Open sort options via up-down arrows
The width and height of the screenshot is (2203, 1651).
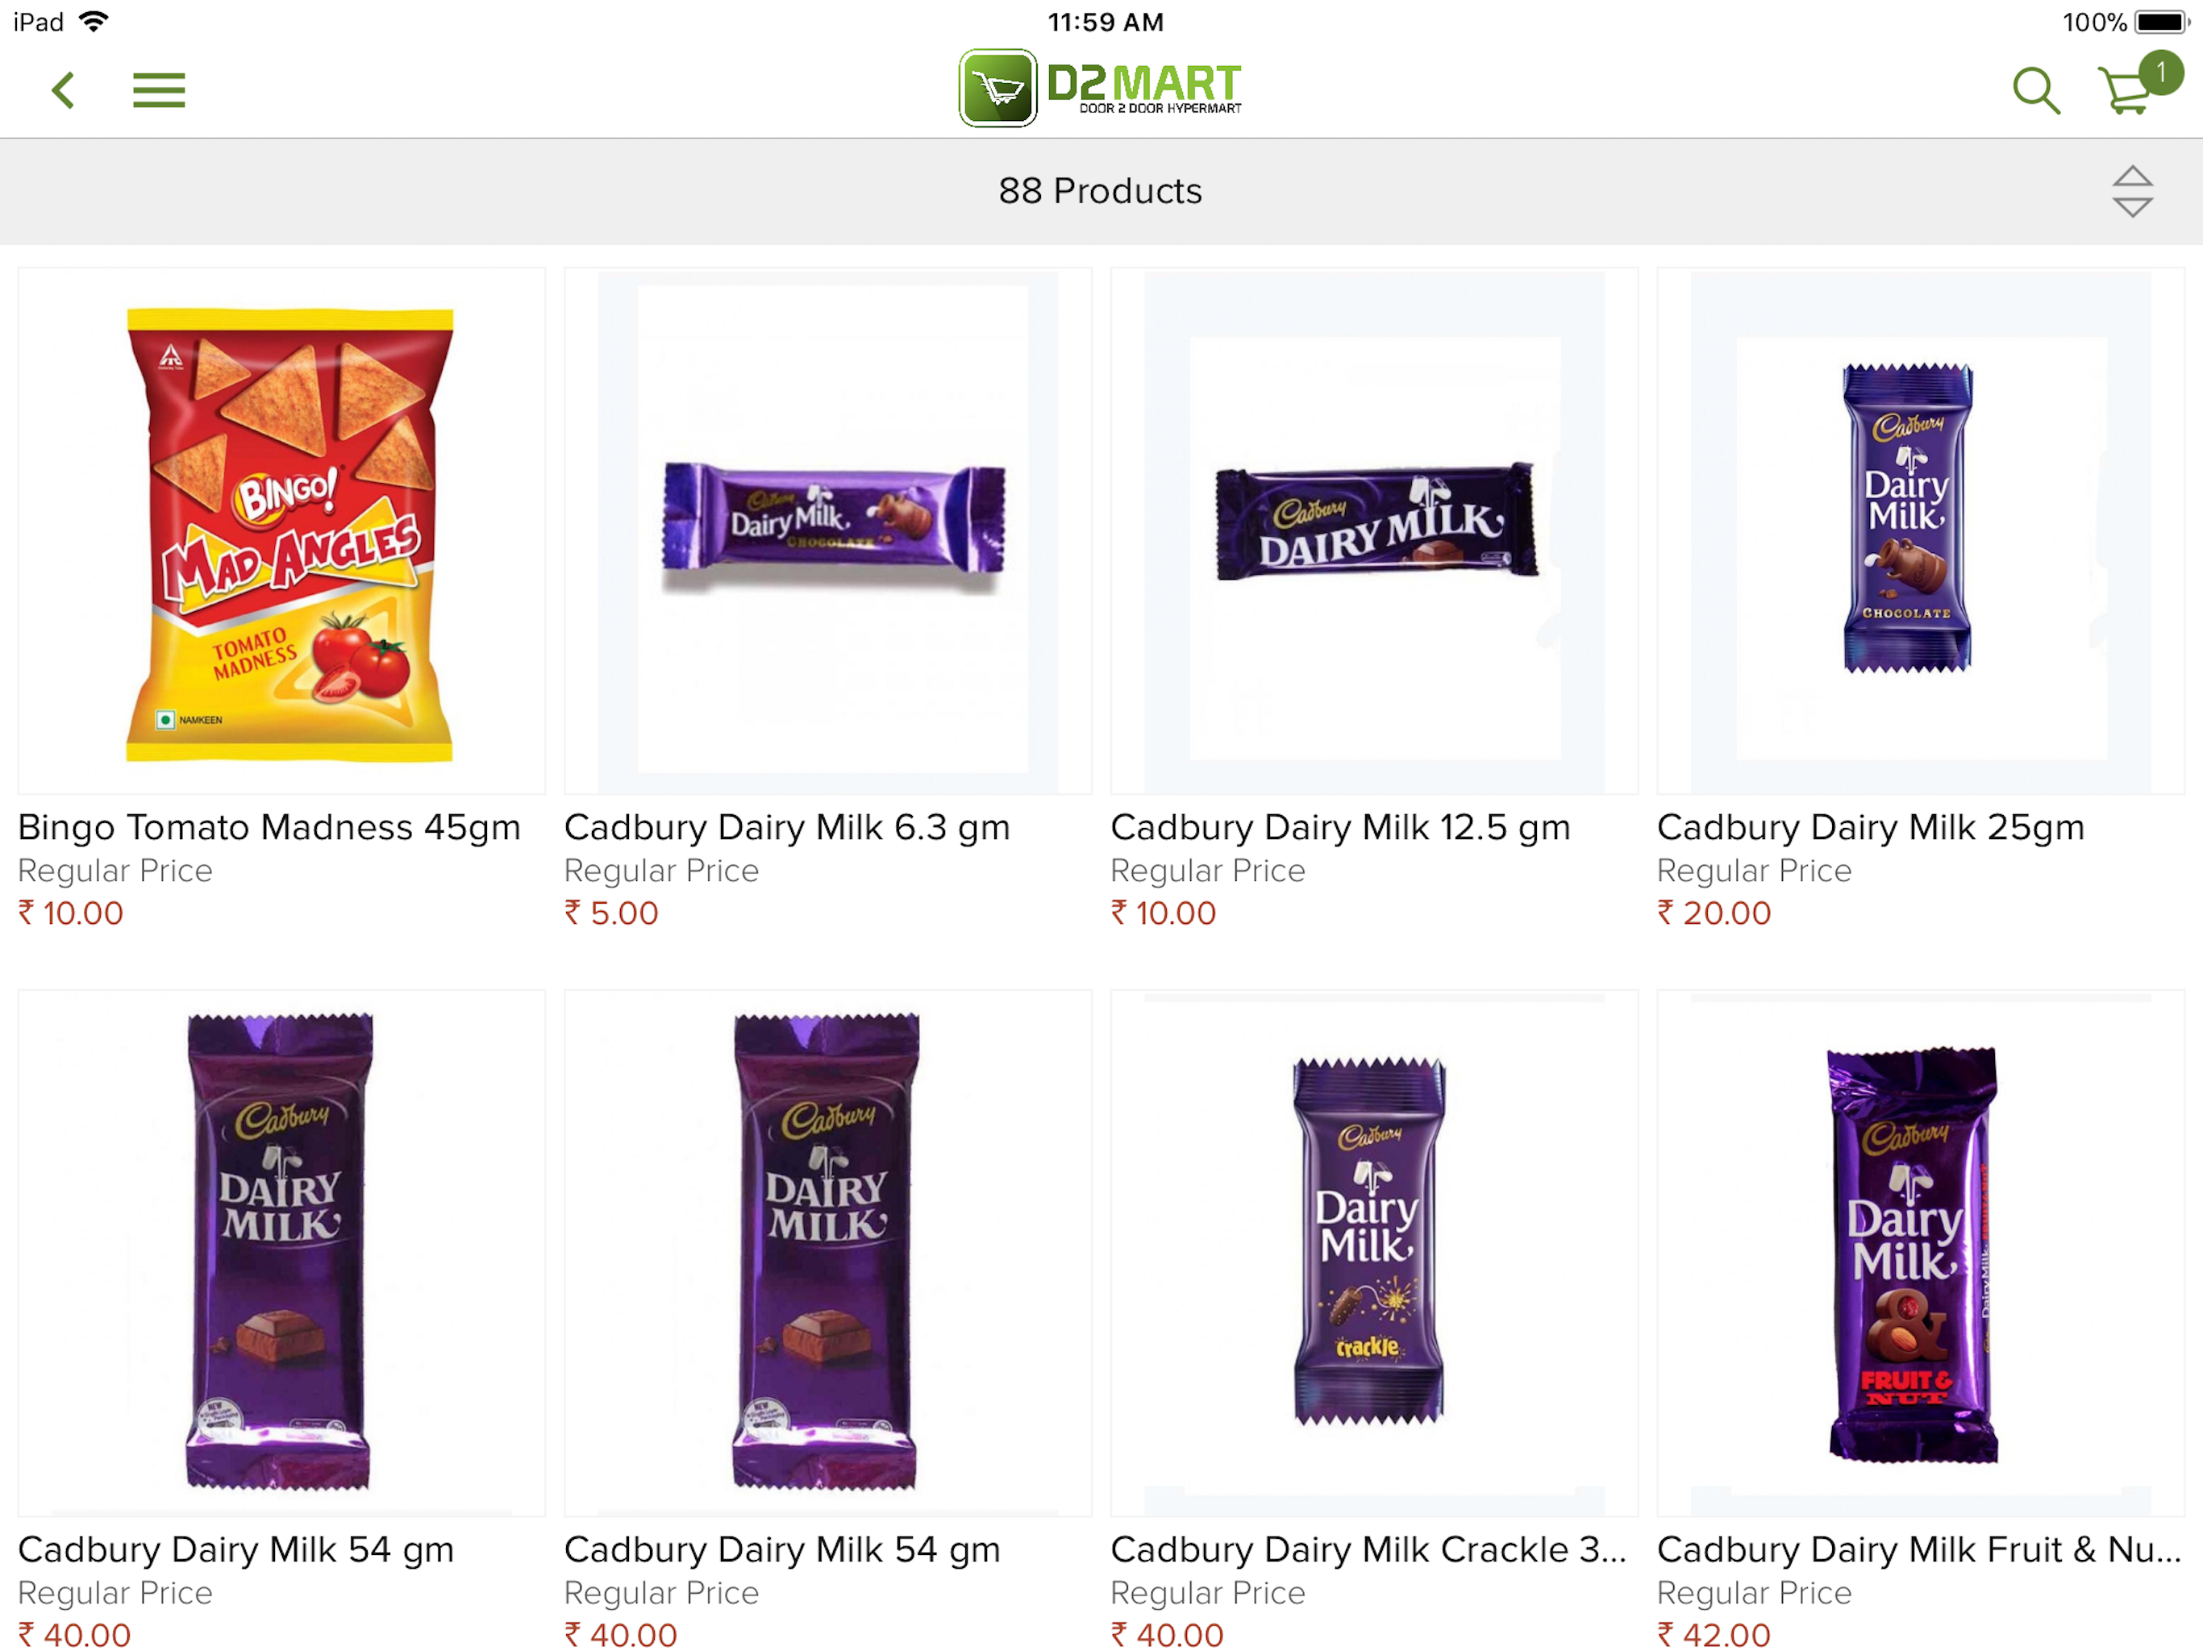pos(2132,191)
